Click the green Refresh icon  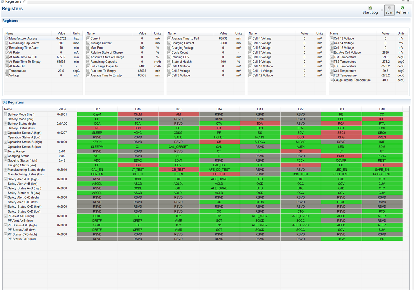click(402, 8)
